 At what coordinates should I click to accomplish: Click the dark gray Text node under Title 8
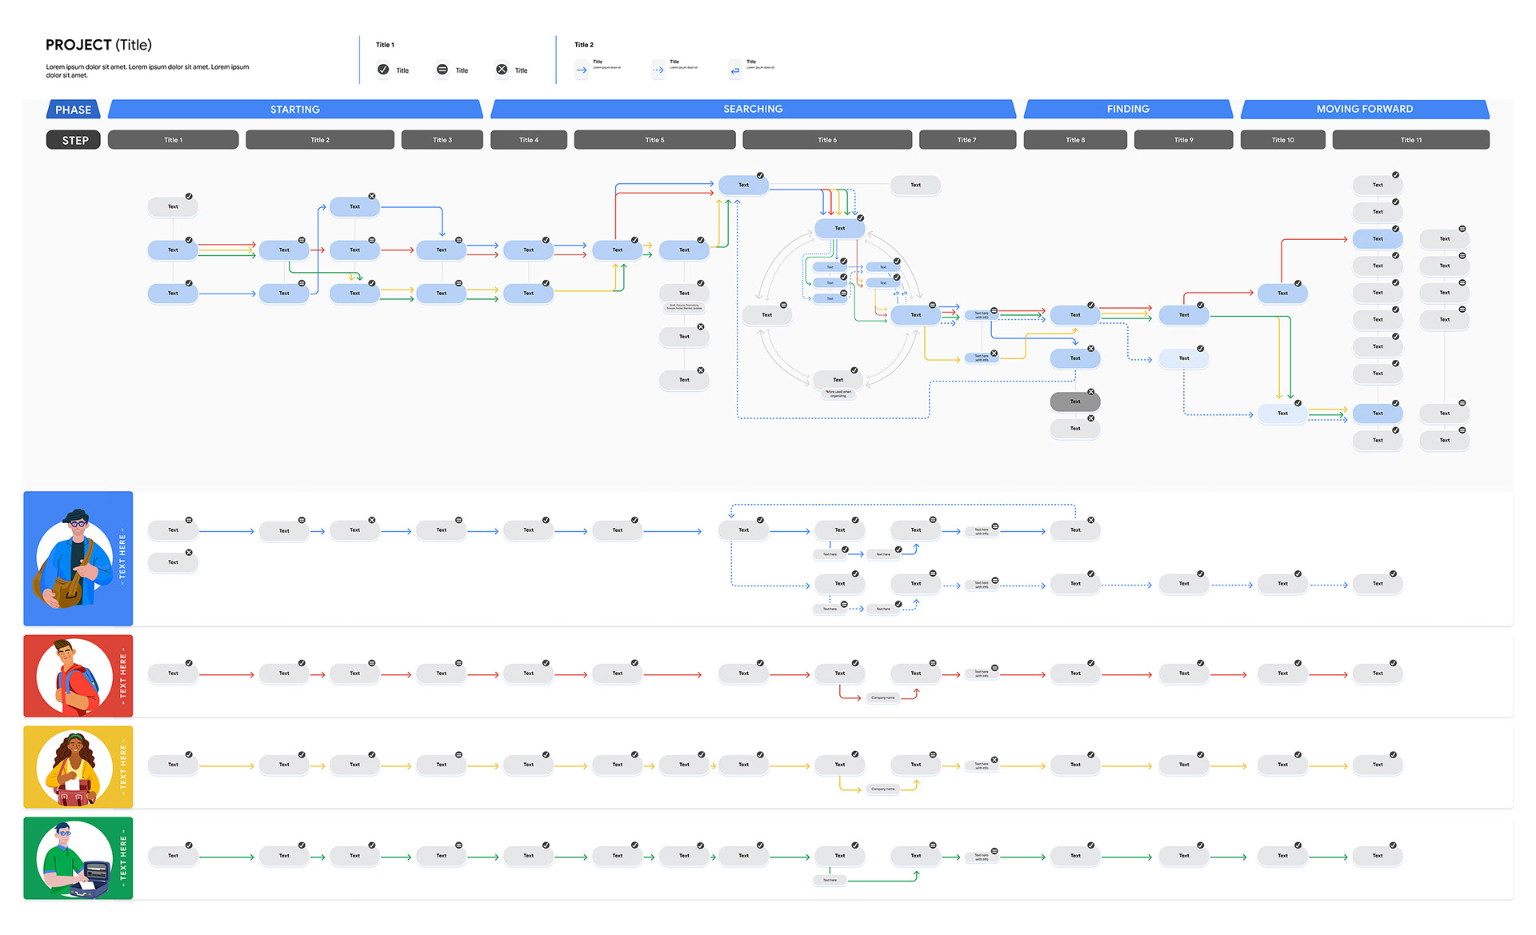pos(1074,402)
